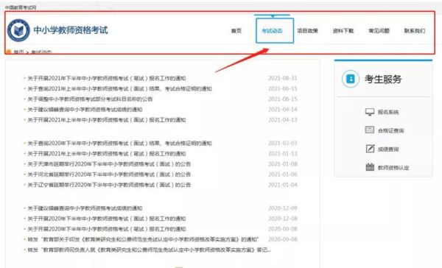Open the 2020年下半年（面试）报名工作 notice
This screenshot has height=268, width=442.
click(x=107, y=219)
